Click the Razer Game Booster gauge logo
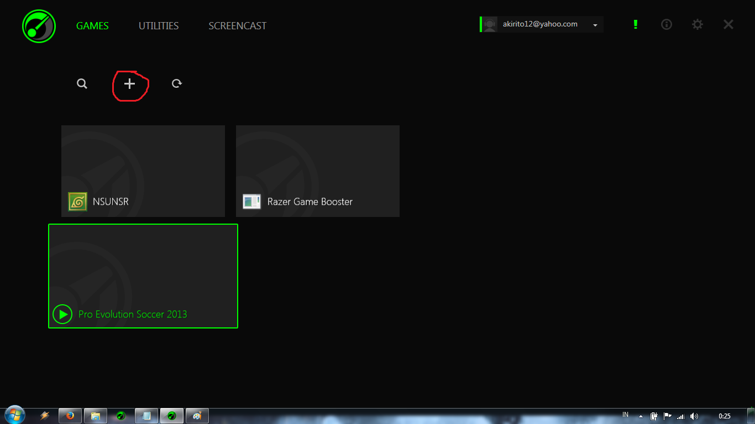 [x=39, y=26]
